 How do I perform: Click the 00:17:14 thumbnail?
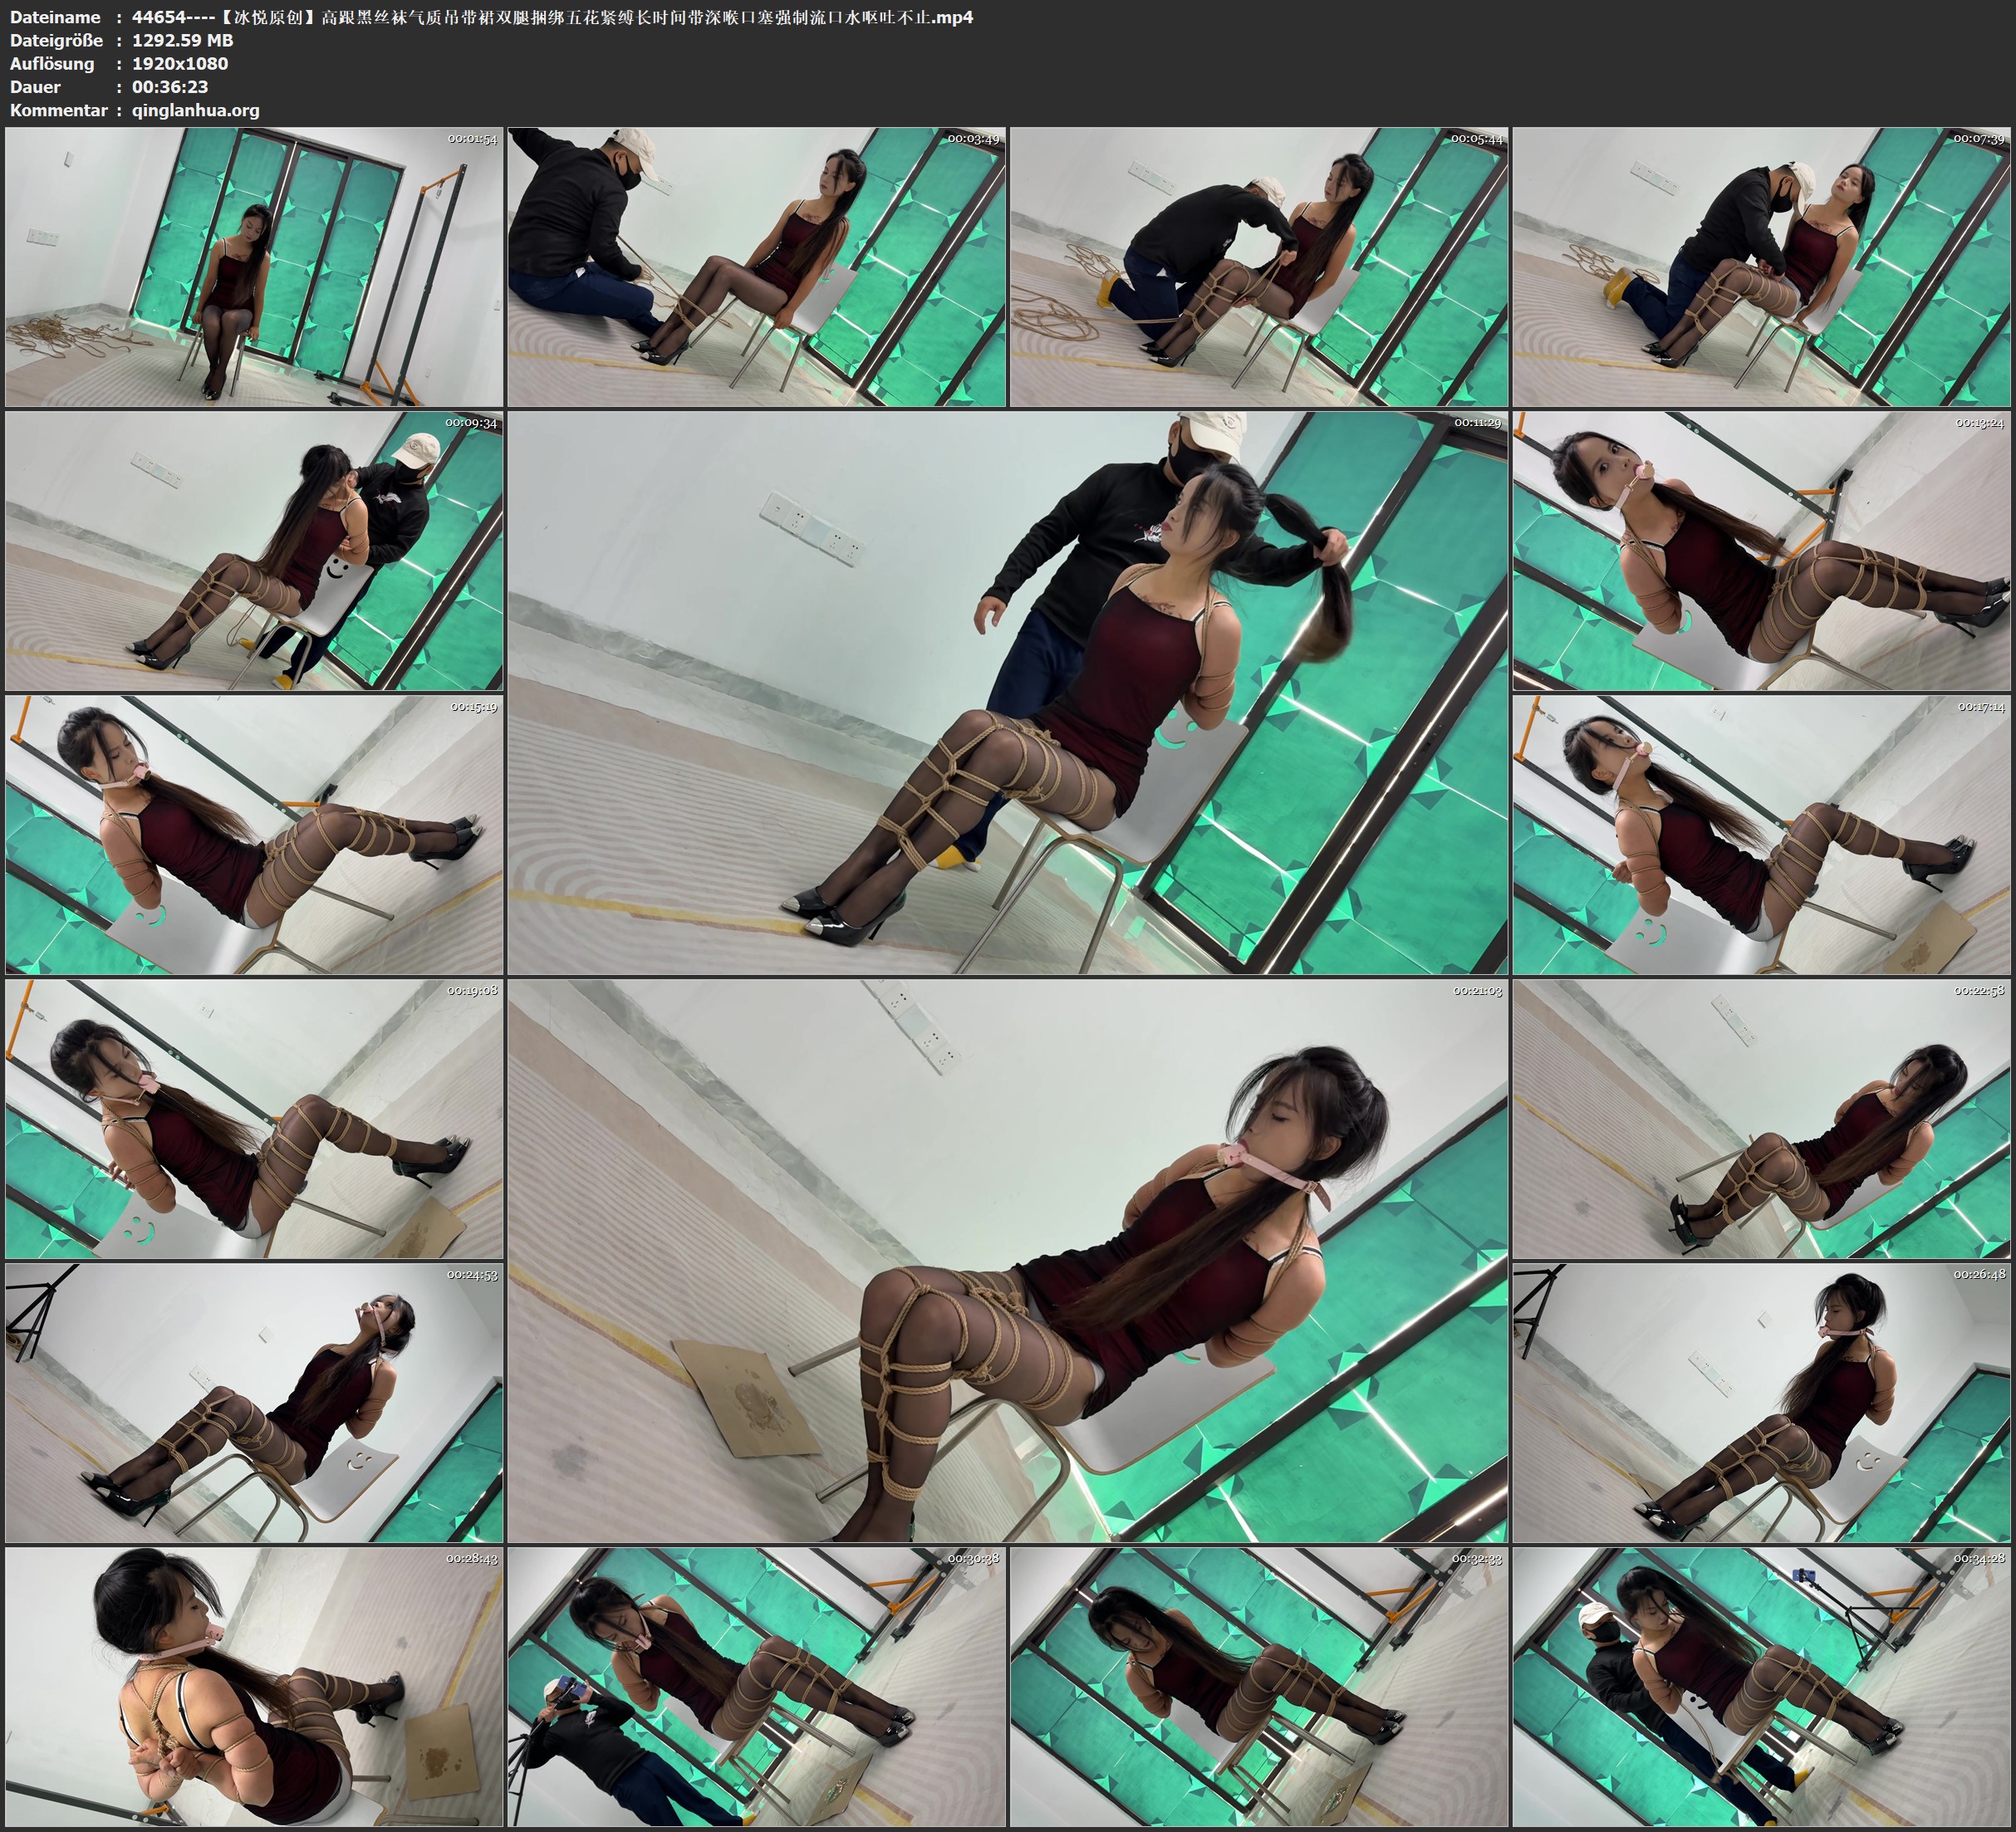point(1761,835)
